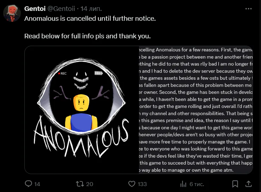Open the post's 14 лип. date timestamp
Viewport: 261px width, 192px height.
pyautogui.click(x=91, y=9)
